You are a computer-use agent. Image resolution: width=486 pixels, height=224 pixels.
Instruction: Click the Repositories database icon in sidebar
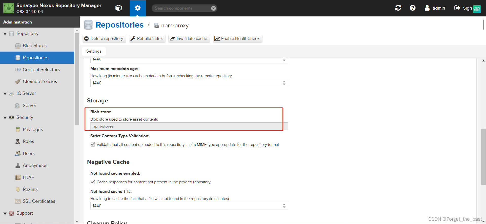pos(18,58)
